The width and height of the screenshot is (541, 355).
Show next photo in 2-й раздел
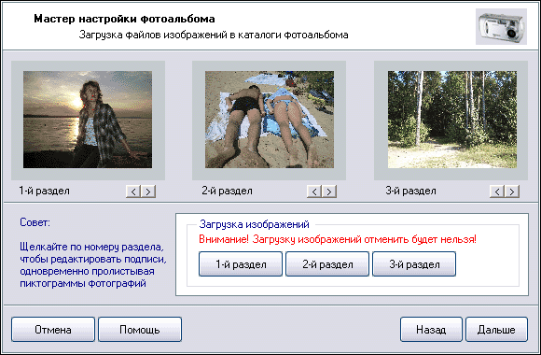click(329, 192)
